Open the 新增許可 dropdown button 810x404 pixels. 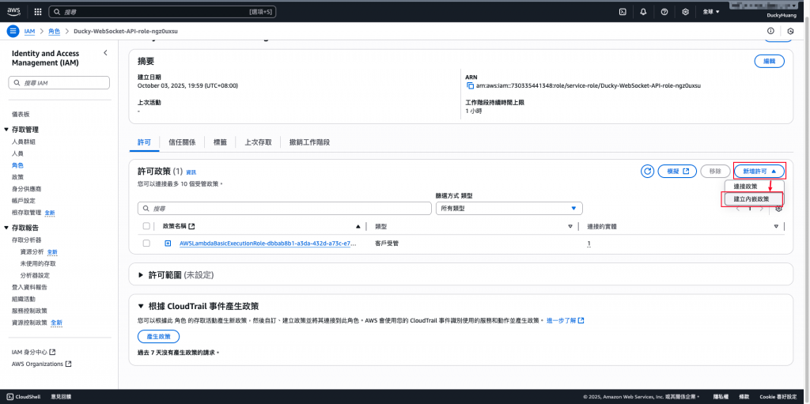point(759,171)
